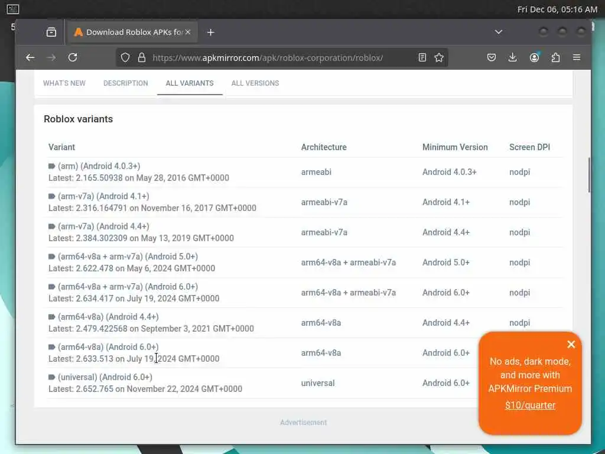Bookmark this page with the star icon
The image size is (605, 454).
(x=439, y=57)
